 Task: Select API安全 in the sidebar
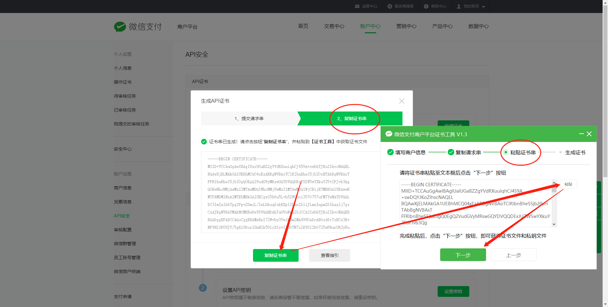tap(122, 216)
